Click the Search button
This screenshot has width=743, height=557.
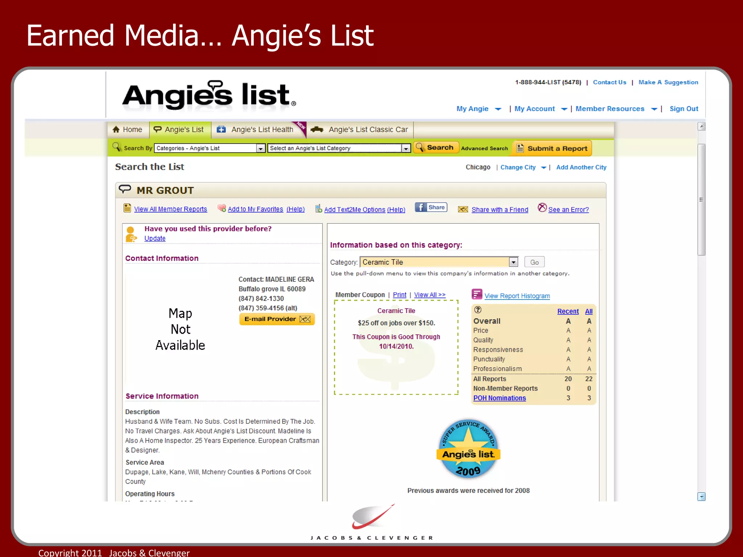[x=436, y=147]
